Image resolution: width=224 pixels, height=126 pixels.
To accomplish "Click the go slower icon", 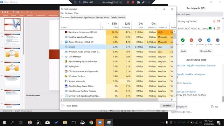I will (200, 40).
